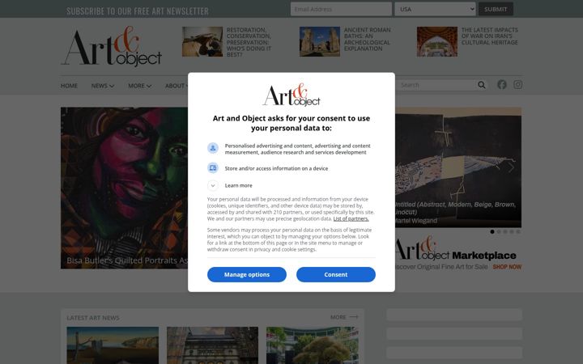
Task: Open The Latest Impacts of War headline
Action: [490, 36]
